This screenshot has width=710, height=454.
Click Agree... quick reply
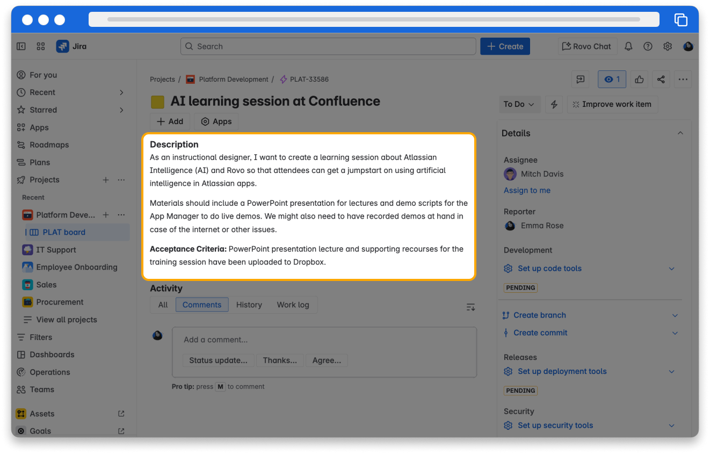327,361
